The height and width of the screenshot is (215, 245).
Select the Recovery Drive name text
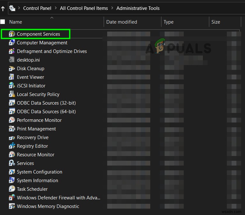33,137
